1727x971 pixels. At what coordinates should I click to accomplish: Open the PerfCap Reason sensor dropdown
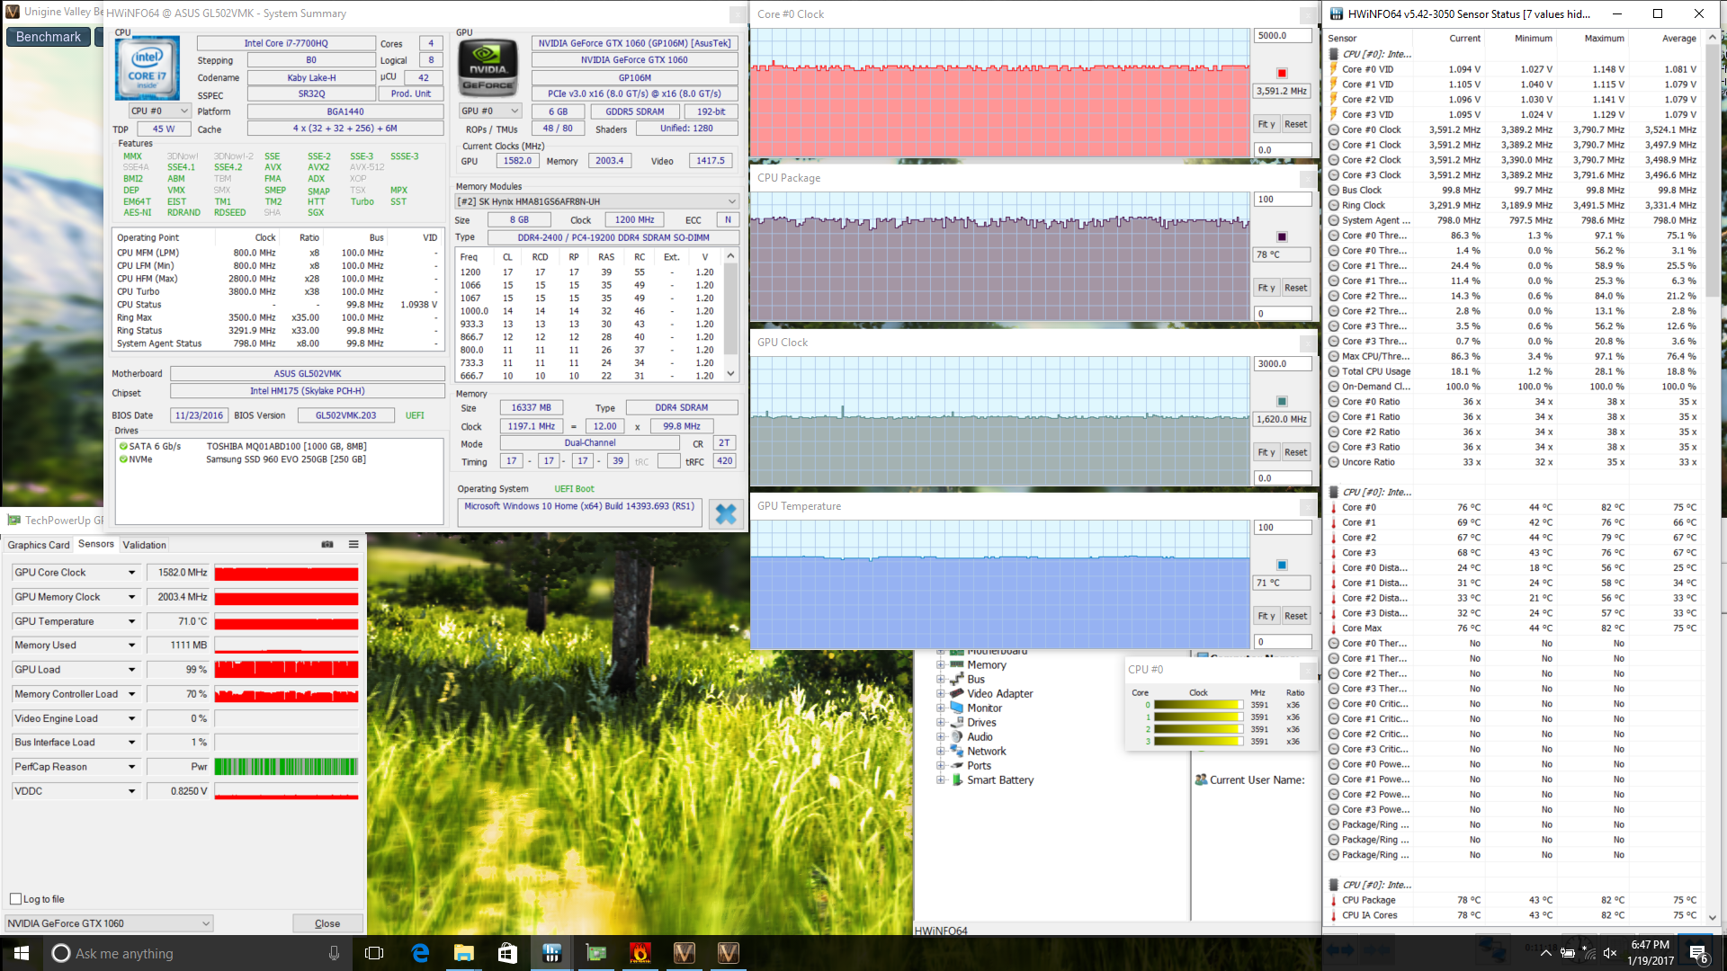click(x=132, y=767)
